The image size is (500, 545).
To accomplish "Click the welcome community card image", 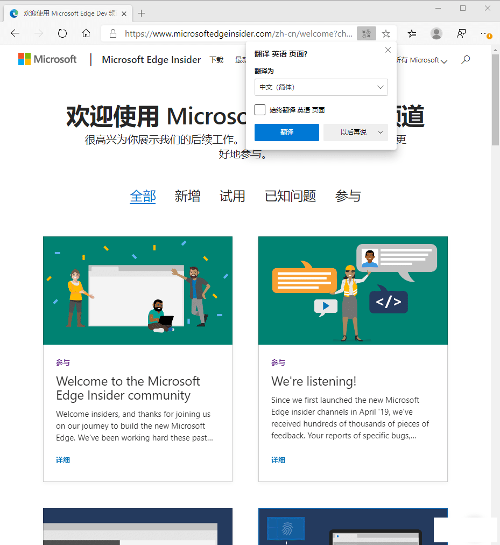I will coord(138,291).
